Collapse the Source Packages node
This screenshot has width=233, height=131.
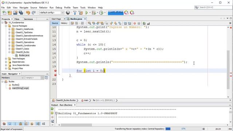(x=6, y=26)
